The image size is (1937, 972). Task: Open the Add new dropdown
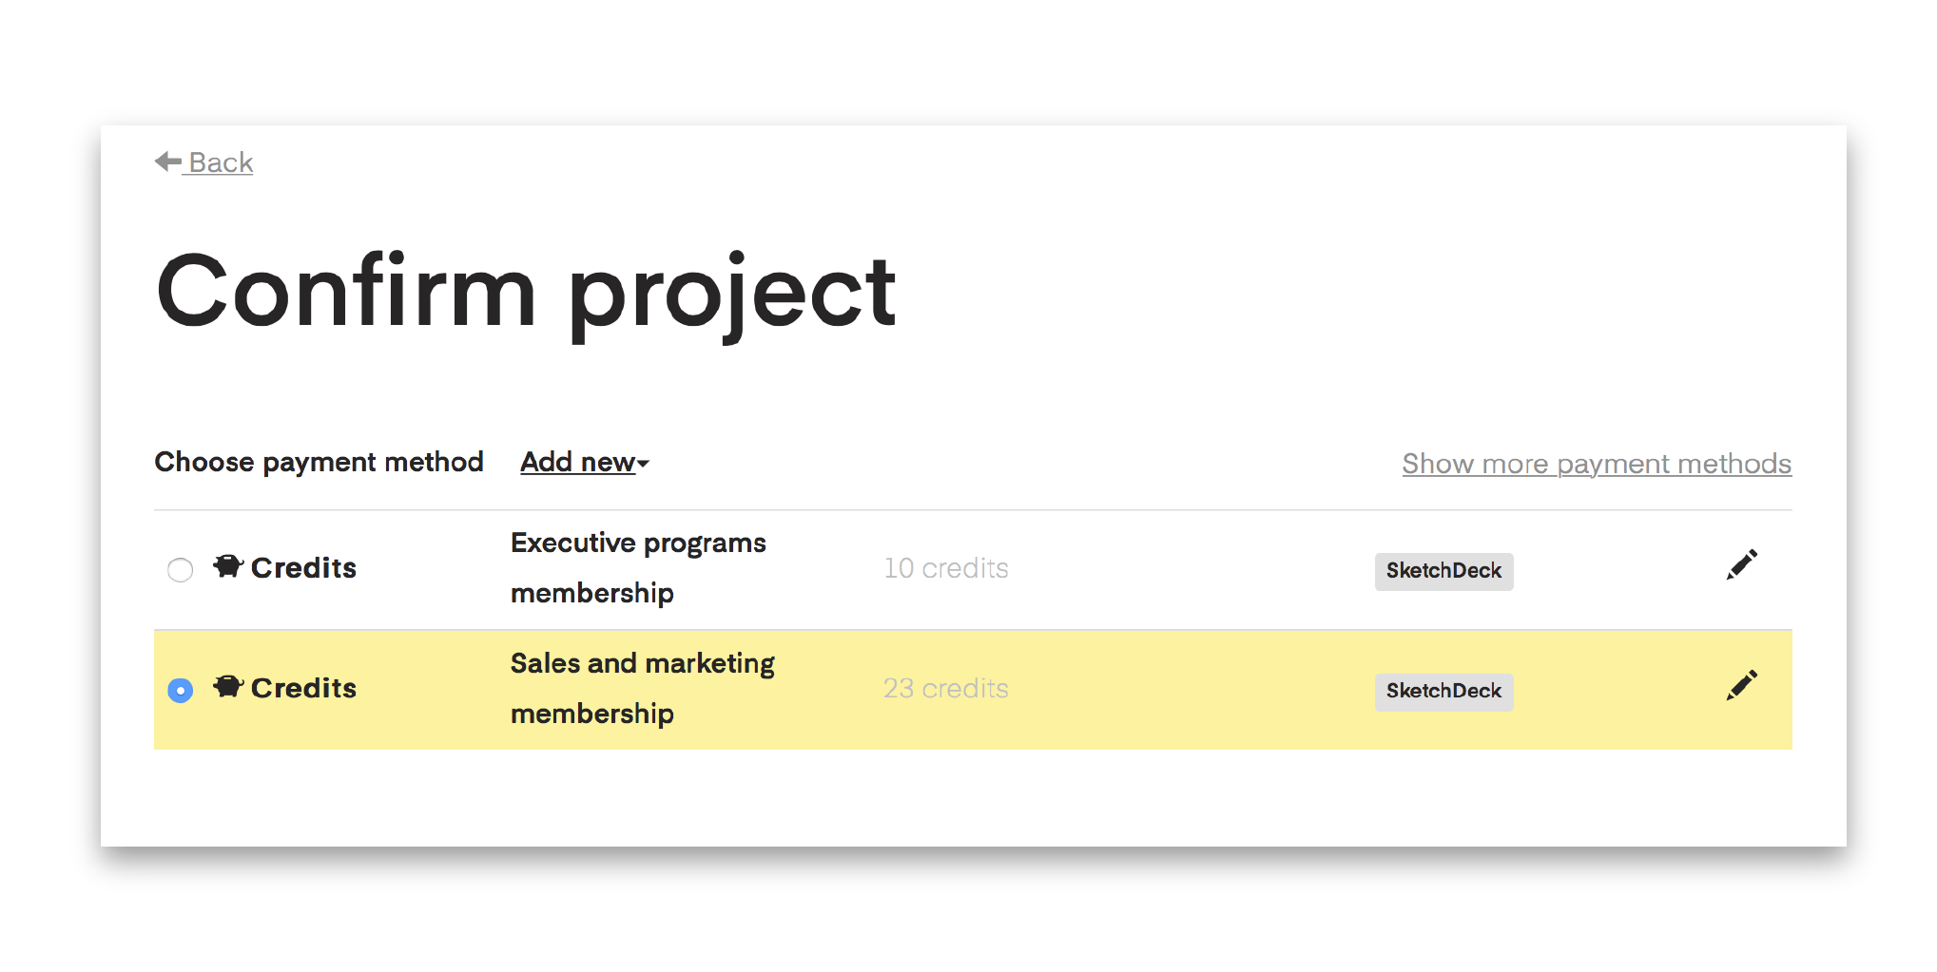point(584,462)
